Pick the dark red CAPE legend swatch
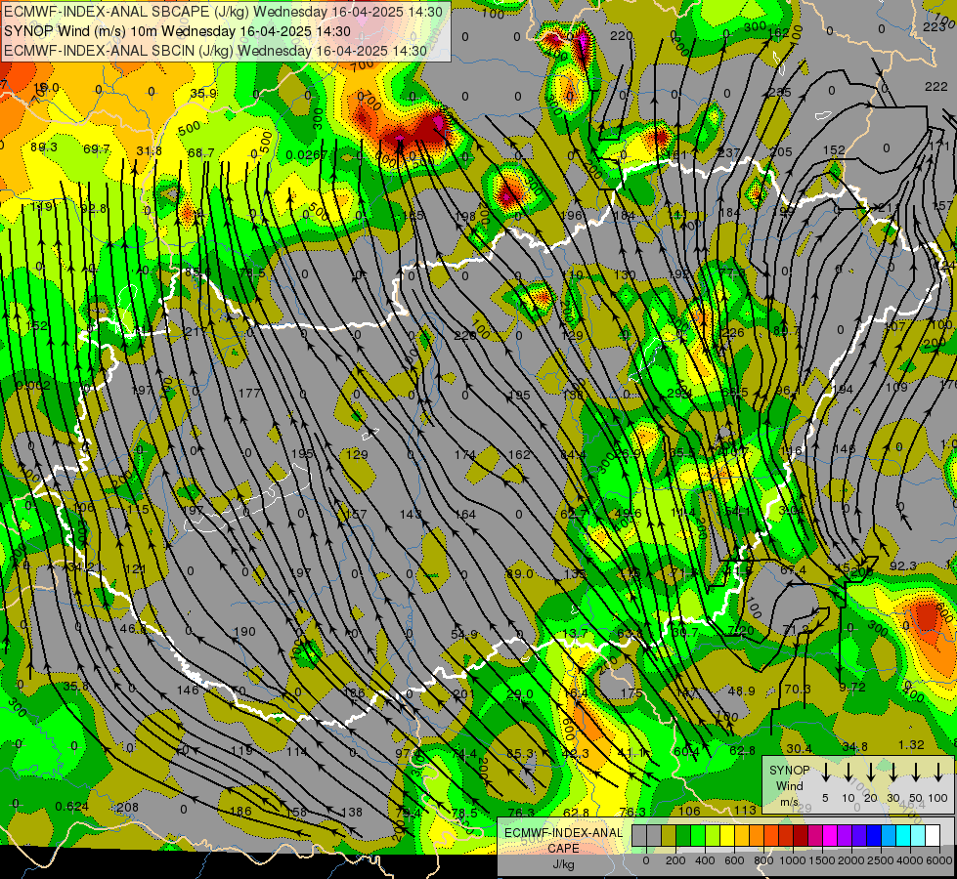Viewport: 957px width, 879px height. pos(801,836)
